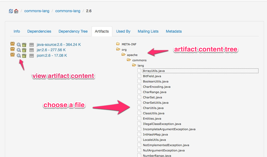The image size is (267, 157).
Task: Open the java-source:2.6 - 364.24 K link
Action: tap(59, 45)
